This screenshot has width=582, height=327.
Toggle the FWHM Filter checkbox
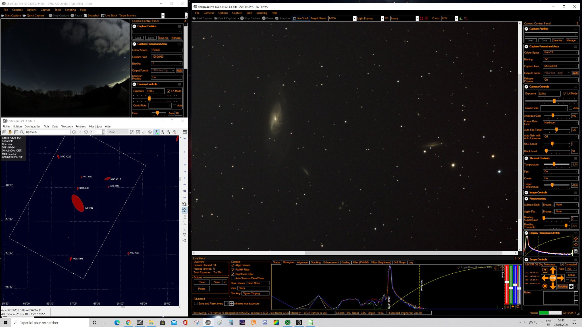click(x=233, y=270)
